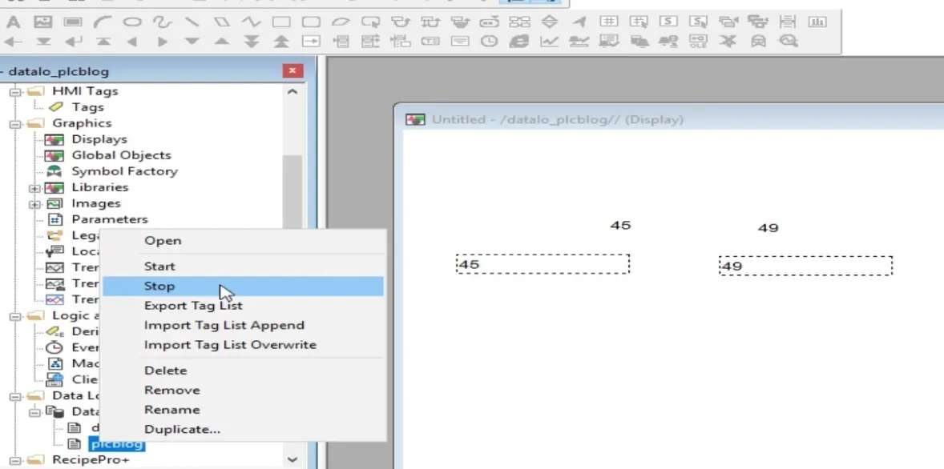Collapse the Logic folder node
Image resolution: width=944 pixels, height=469 pixels.
click(15, 315)
